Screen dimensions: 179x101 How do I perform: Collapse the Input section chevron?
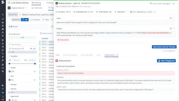click(174, 18)
